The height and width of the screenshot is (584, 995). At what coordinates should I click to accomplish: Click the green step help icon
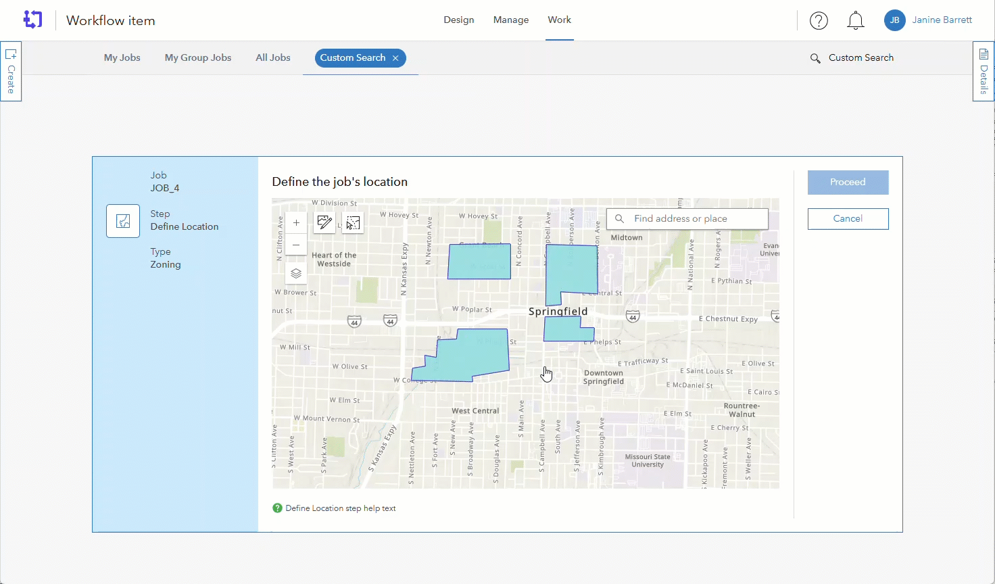click(277, 508)
